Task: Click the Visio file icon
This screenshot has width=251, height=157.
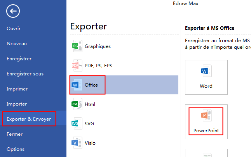Action: coord(77,143)
